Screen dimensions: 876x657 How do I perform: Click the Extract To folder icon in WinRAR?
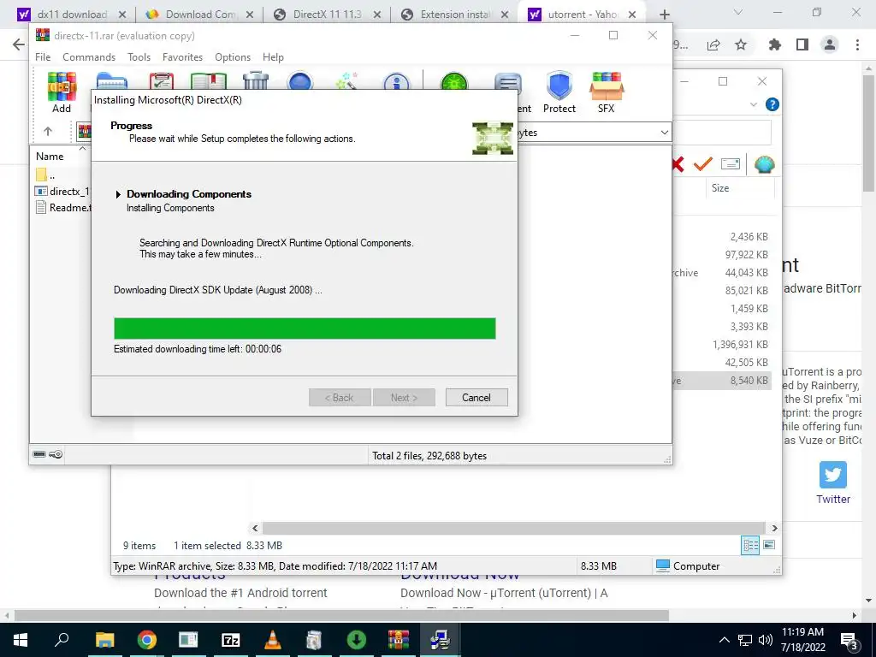coord(112,81)
